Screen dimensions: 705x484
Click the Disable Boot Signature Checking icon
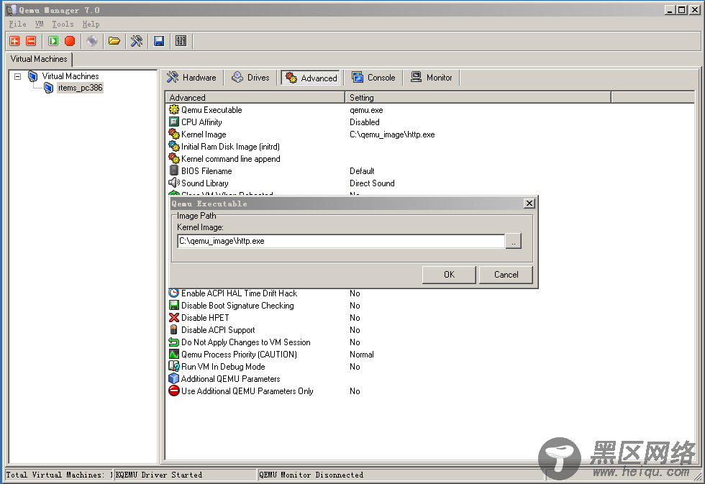coord(174,305)
